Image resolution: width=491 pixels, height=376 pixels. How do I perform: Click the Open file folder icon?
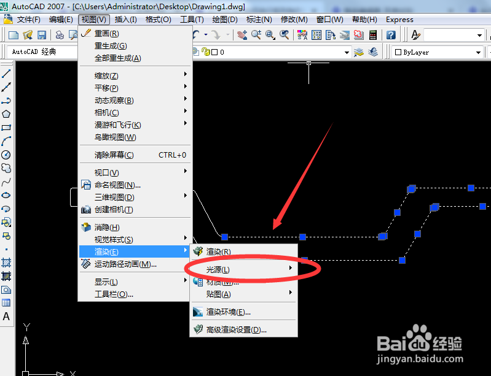(x=28, y=35)
